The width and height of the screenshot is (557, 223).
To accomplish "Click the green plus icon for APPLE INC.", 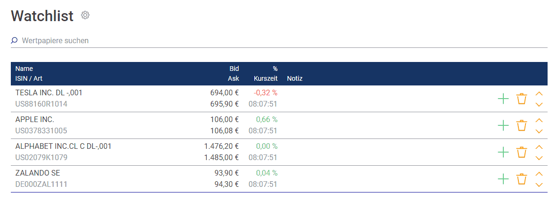I will pyautogui.click(x=503, y=125).
